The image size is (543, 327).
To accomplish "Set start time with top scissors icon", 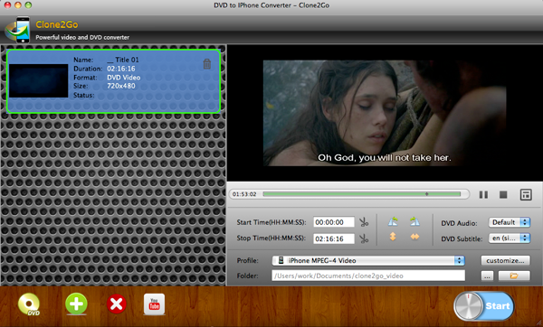I will coord(364,222).
